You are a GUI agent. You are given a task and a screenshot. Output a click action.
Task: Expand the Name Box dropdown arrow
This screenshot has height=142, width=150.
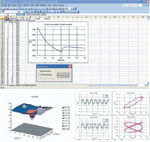click(17, 15)
